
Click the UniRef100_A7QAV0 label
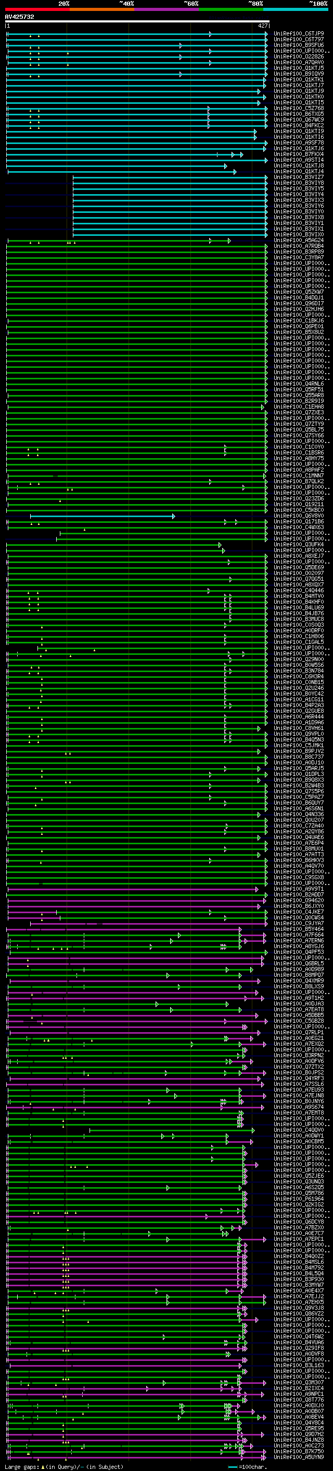pos(298,62)
